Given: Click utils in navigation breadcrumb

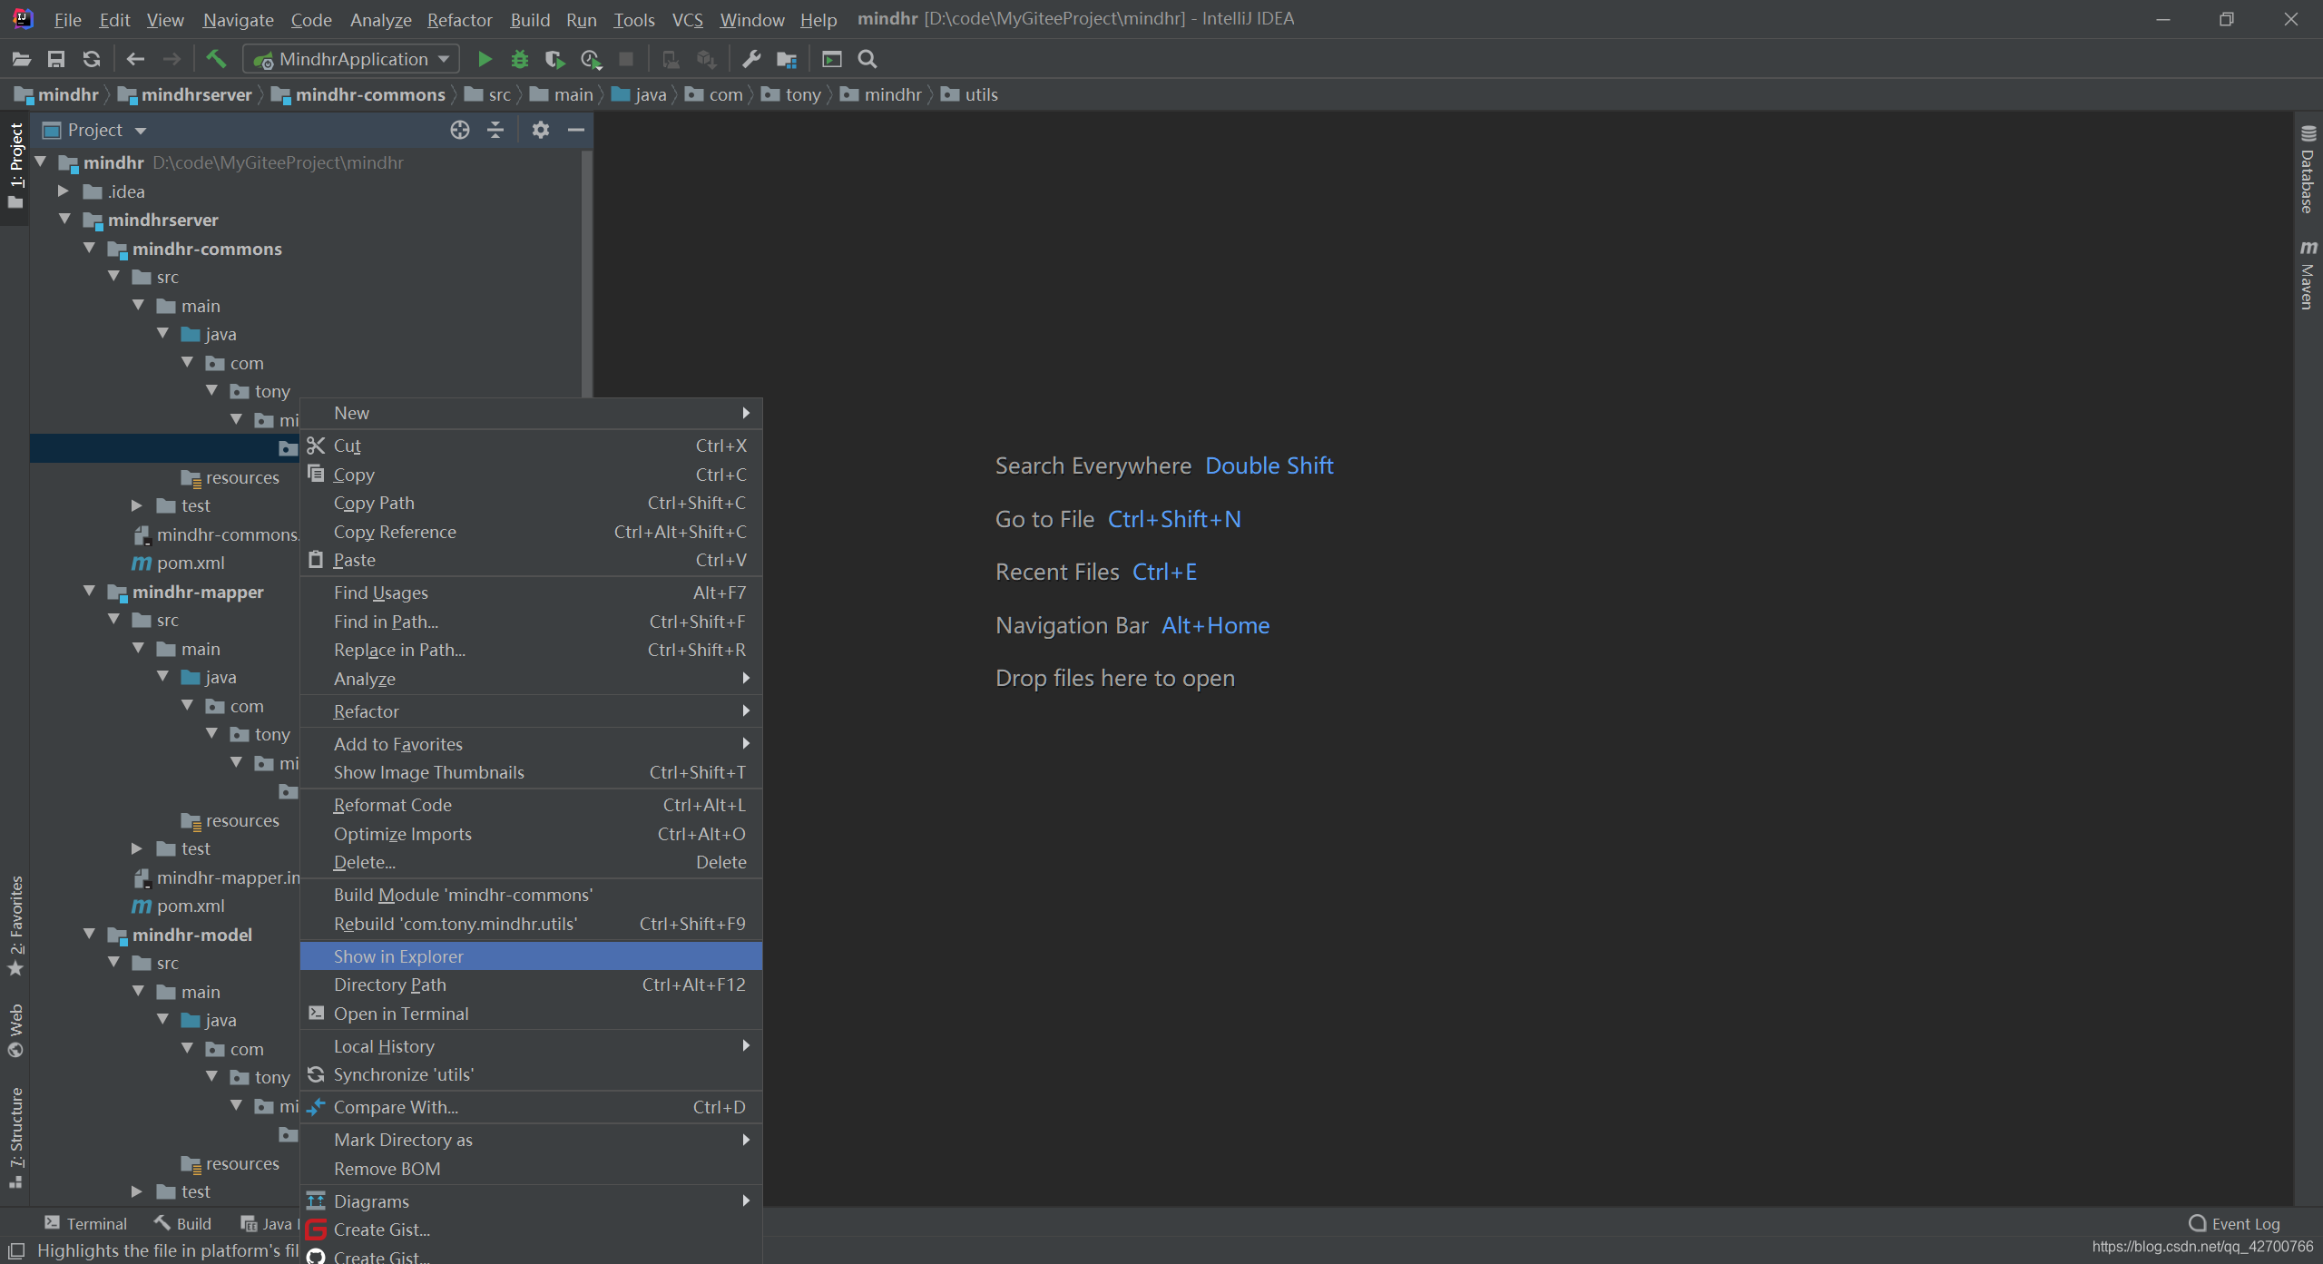Looking at the screenshot, I should [x=970, y=94].
